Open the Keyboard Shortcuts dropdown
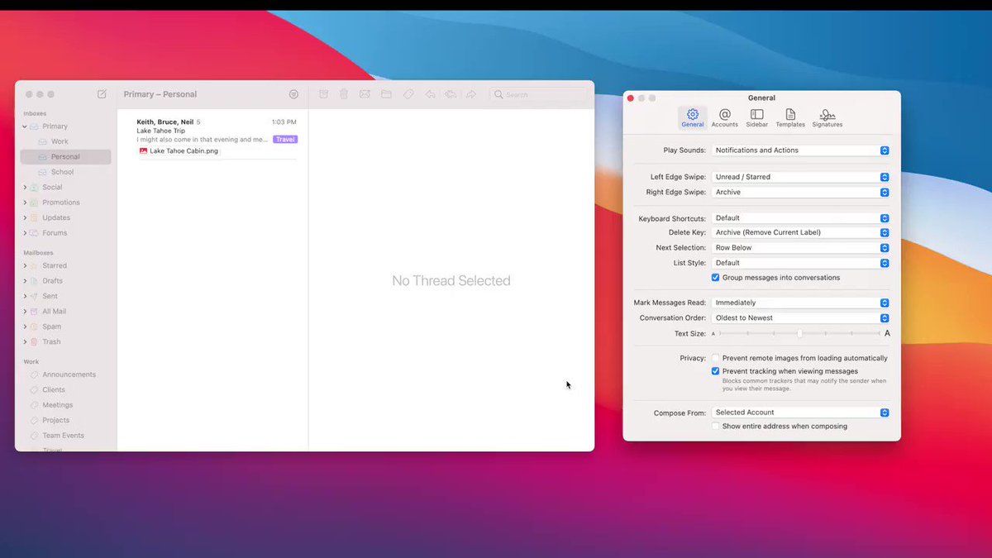 [x=801, y=218]
